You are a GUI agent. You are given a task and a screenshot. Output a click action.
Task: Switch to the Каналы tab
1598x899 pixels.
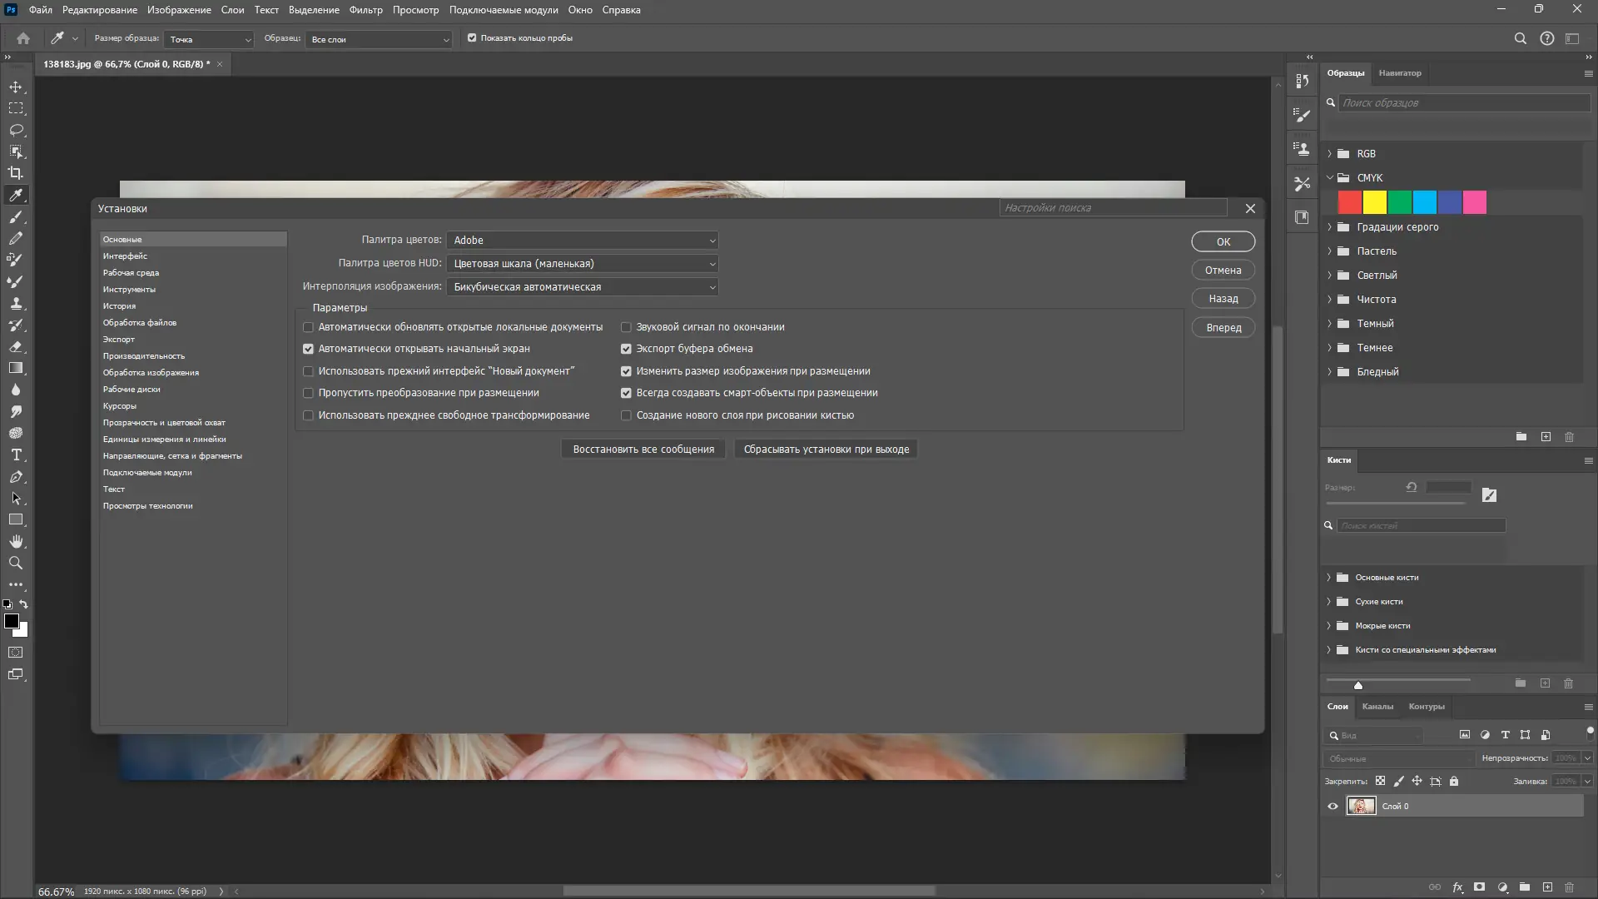pyautogui.click(x=1377, y=707)
